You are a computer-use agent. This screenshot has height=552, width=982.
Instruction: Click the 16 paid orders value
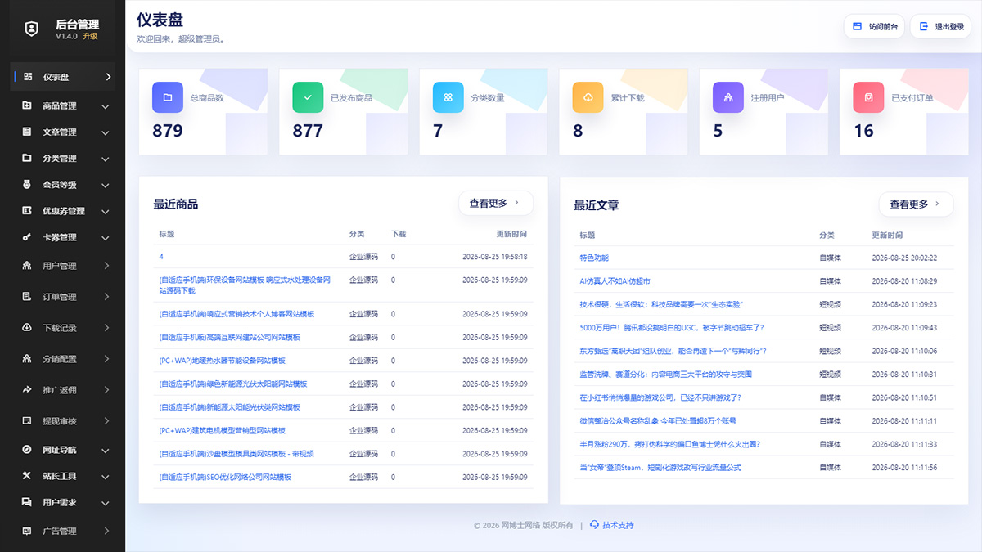tap(863, 131)
